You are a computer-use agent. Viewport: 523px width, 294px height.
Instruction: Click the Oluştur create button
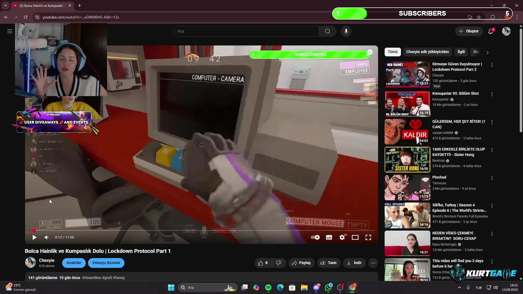coord(469,31)
